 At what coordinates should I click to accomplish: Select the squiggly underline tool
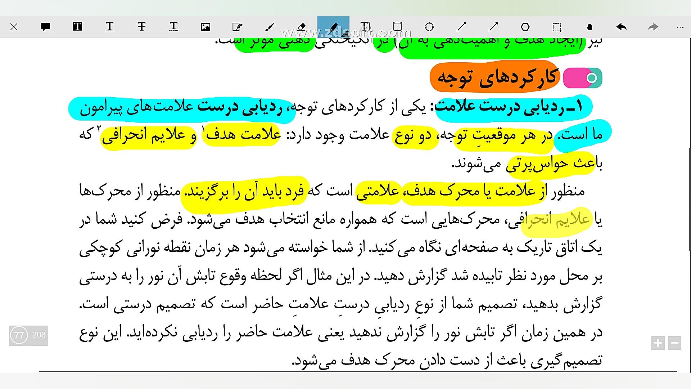[x=173, y=27]
